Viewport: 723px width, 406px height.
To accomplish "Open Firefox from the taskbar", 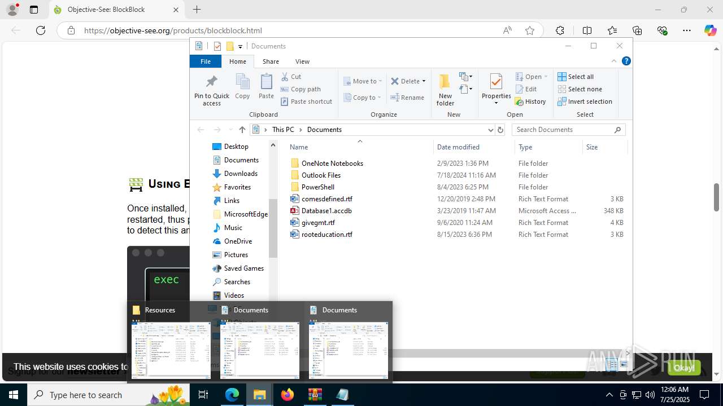I will coord(288,395).
